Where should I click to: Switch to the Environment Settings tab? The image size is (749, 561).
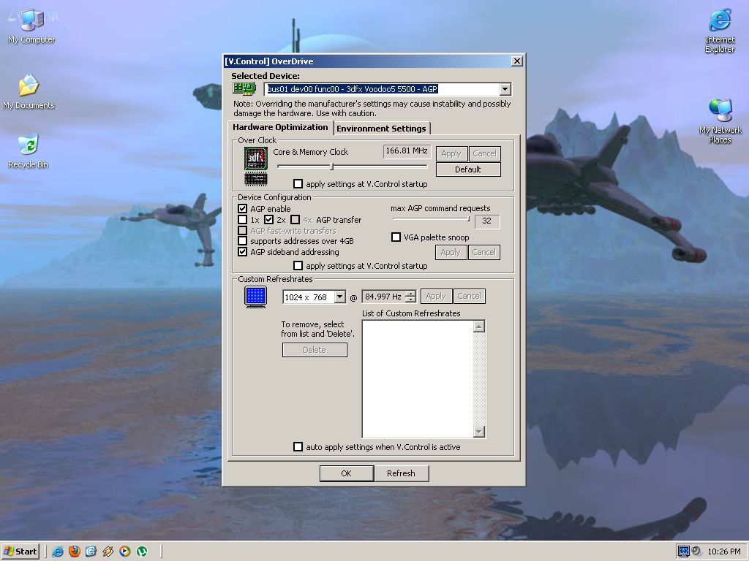pyautogui.click(x=381, y=129)
